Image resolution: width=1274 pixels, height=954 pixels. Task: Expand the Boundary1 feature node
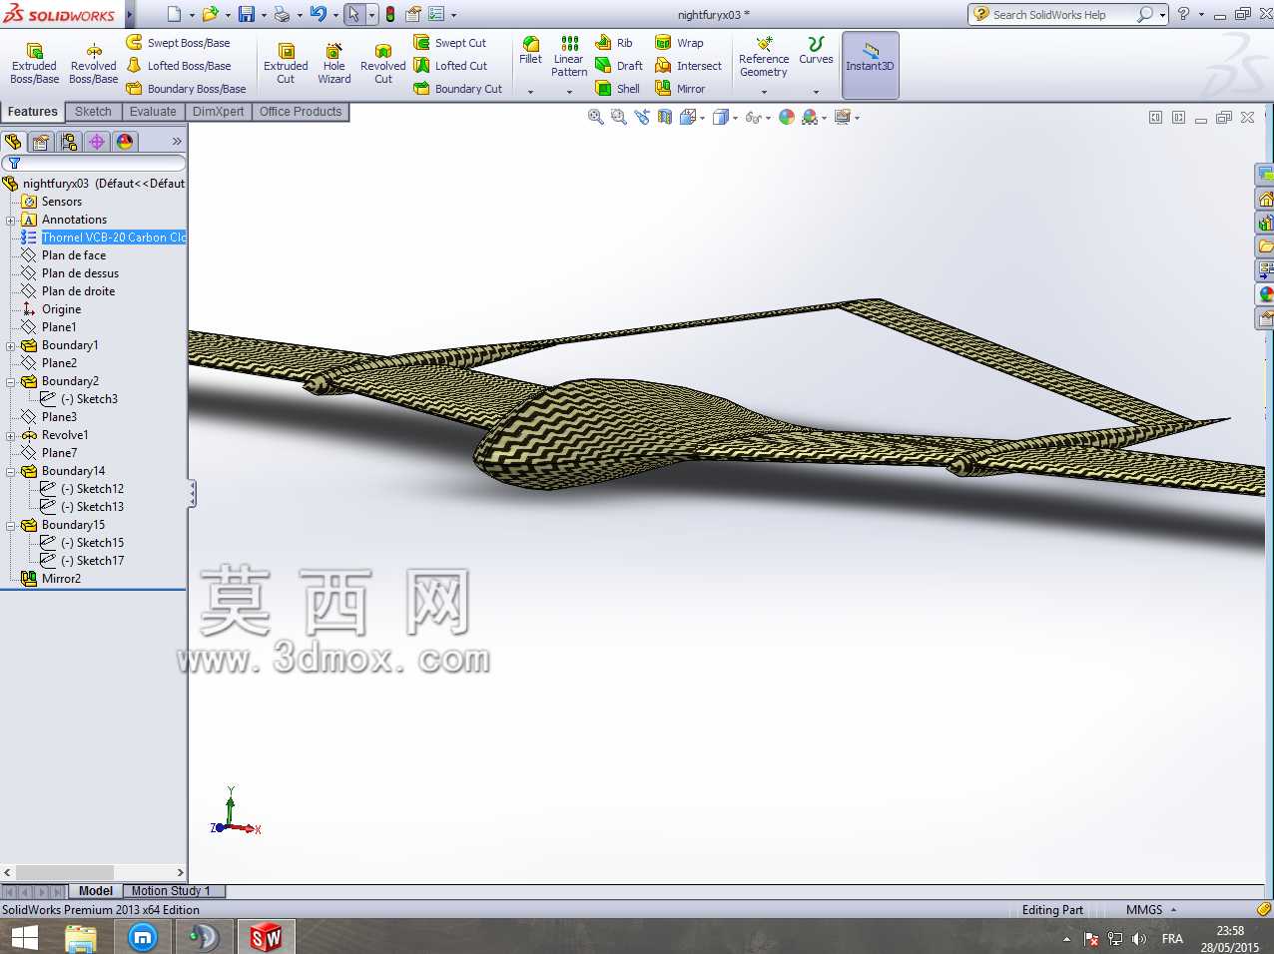click(x=10, y=345)
